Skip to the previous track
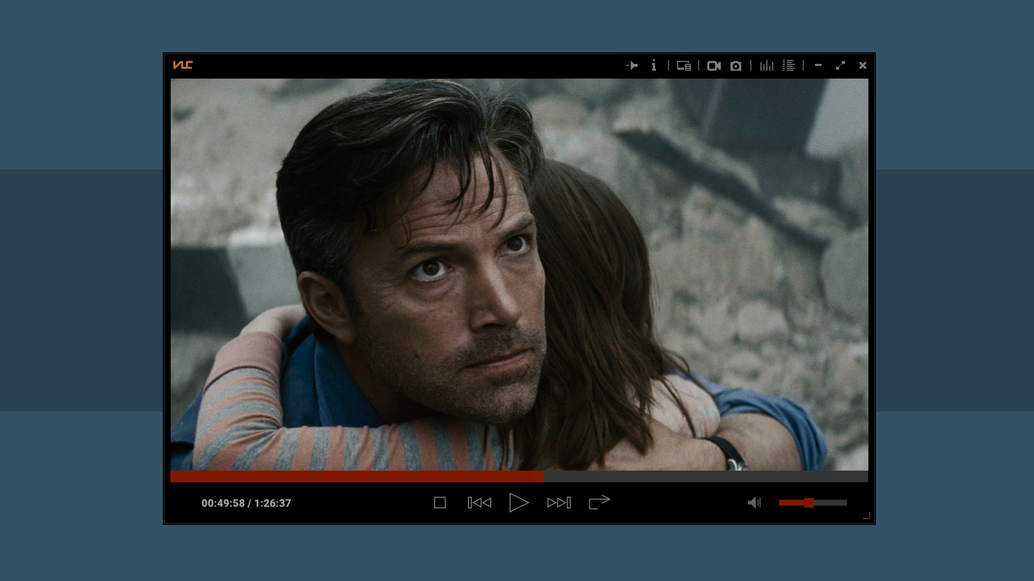Viewport: 1034px width, 581px height. point(479,502)
